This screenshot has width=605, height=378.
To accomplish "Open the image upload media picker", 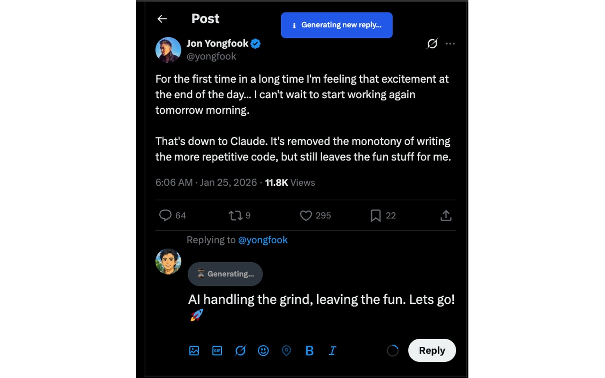I will coord(194,351).
